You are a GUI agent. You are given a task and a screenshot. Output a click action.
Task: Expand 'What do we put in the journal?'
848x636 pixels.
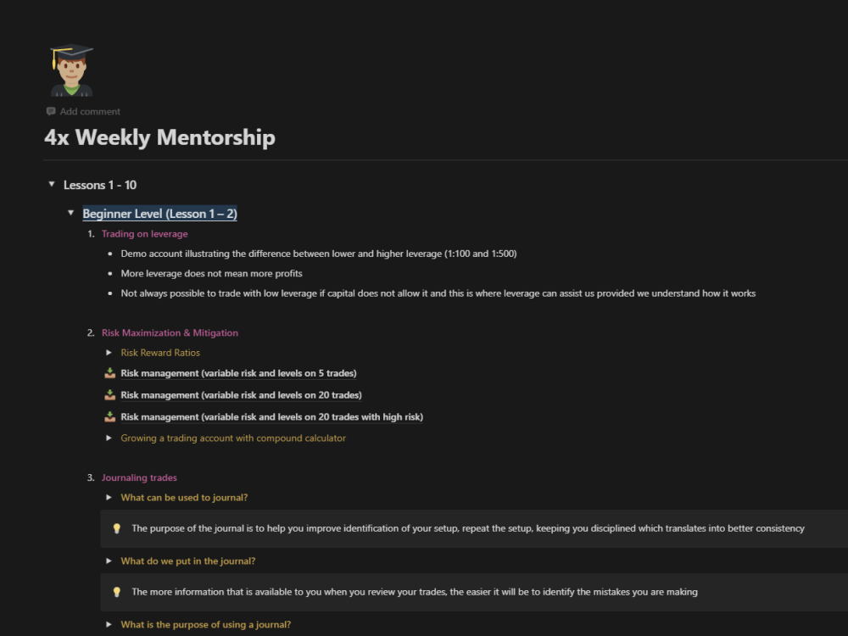click(108, 561)
